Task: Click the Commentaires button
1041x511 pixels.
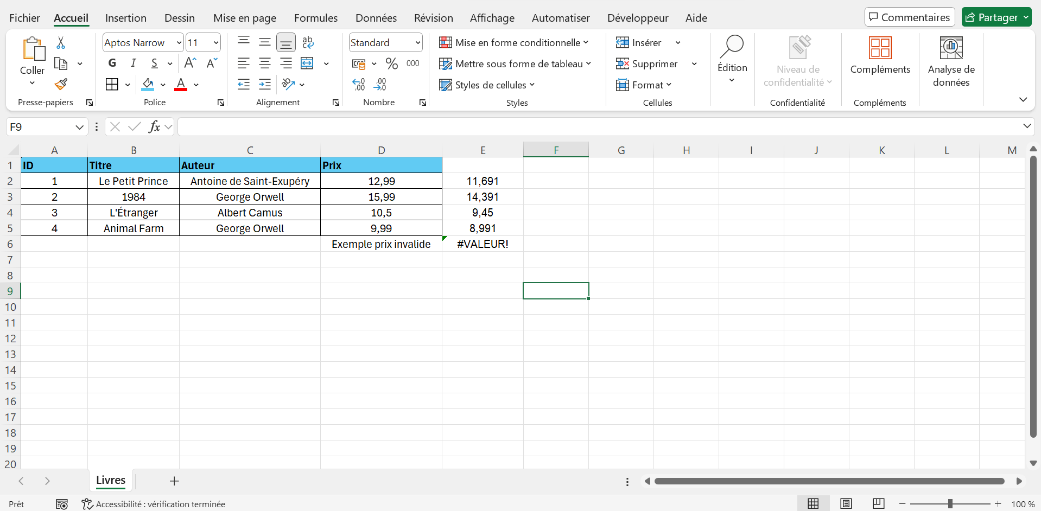Action: tap(910, 17)
